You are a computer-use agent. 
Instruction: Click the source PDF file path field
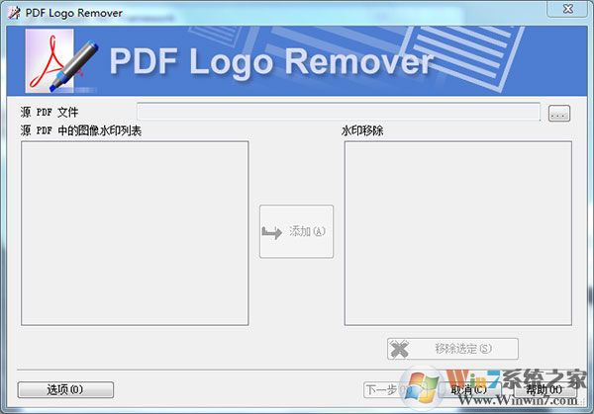coord(339,112)
